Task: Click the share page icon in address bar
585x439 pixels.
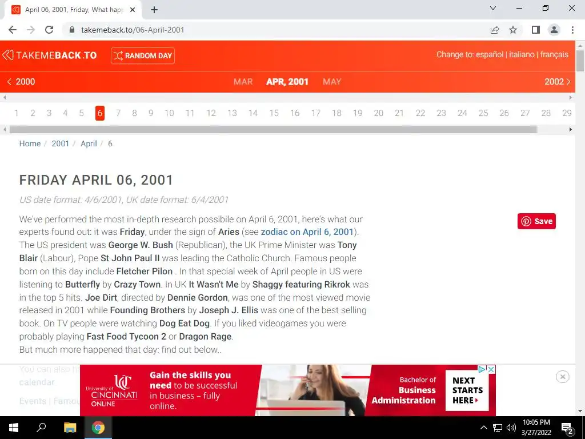Action: coord(495,30)
